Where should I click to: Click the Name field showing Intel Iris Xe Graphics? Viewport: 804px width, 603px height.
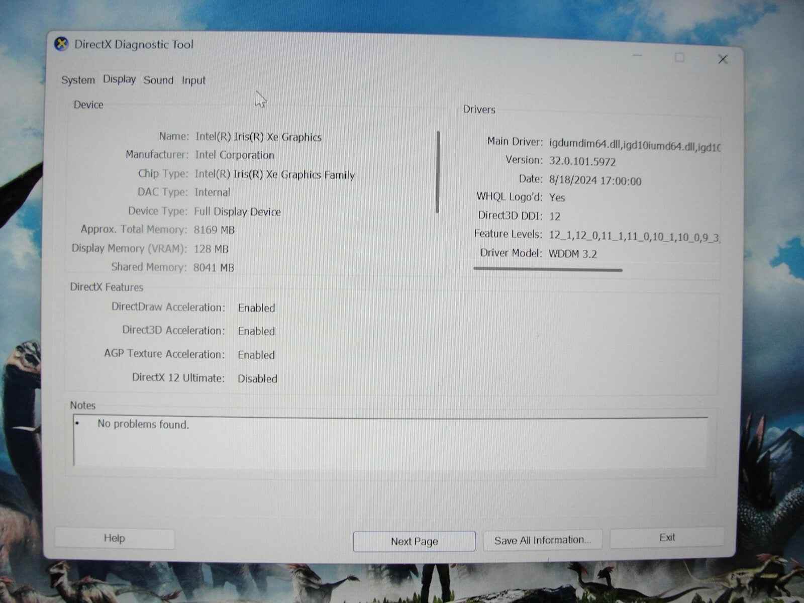click(x=258, y=137)
